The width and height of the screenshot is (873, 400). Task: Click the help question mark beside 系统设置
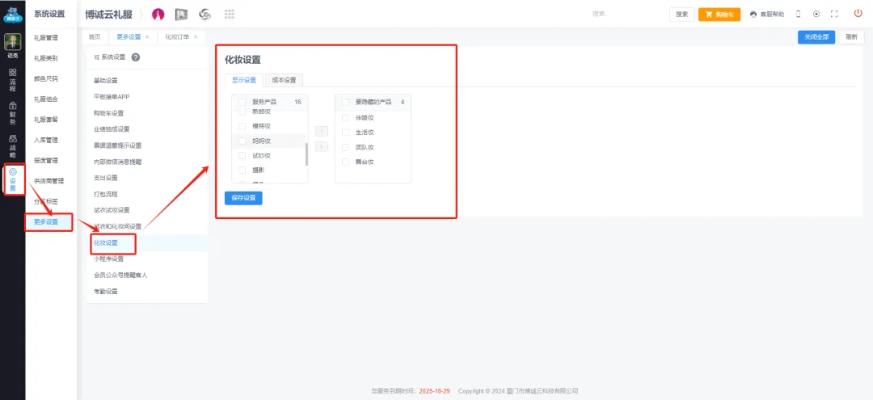point(136,57)
